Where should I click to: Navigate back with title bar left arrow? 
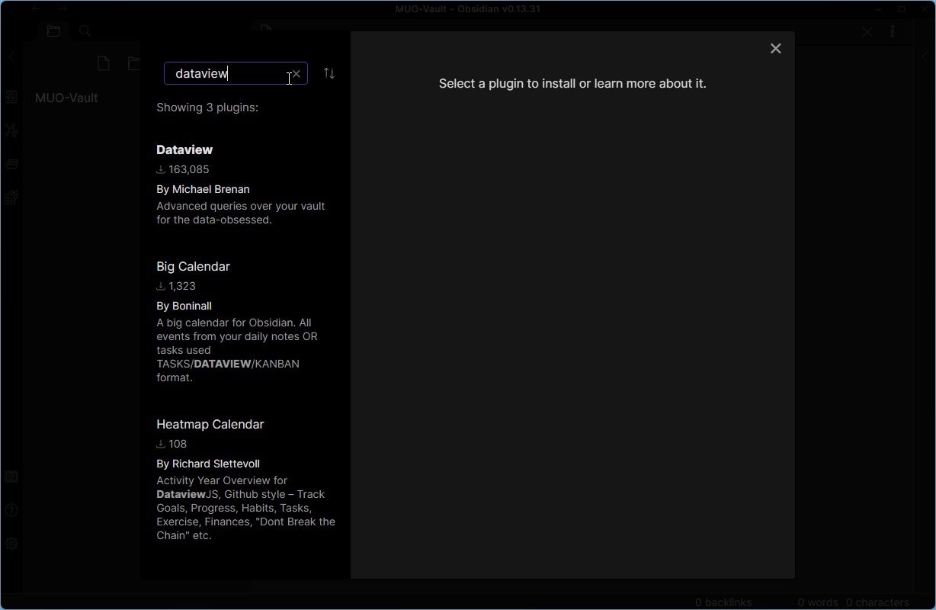tap(37, 9)
